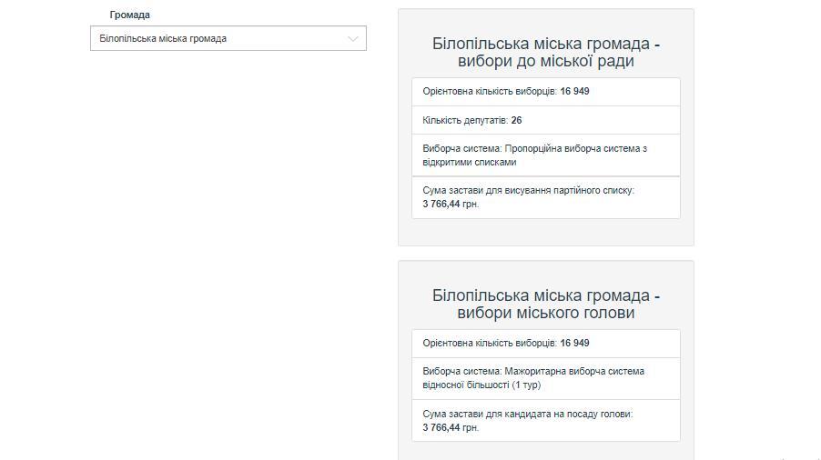821x460 pixels.
Task: Click value 16 949 in mayor card
Action: pyautogui.click(x=574, y=344)
